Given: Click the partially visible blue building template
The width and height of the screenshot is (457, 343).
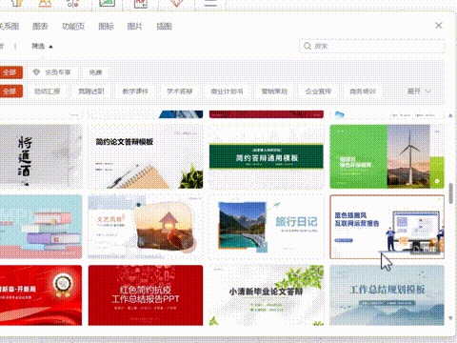Looking at the screenshot, I should click(x=146, y=114).
